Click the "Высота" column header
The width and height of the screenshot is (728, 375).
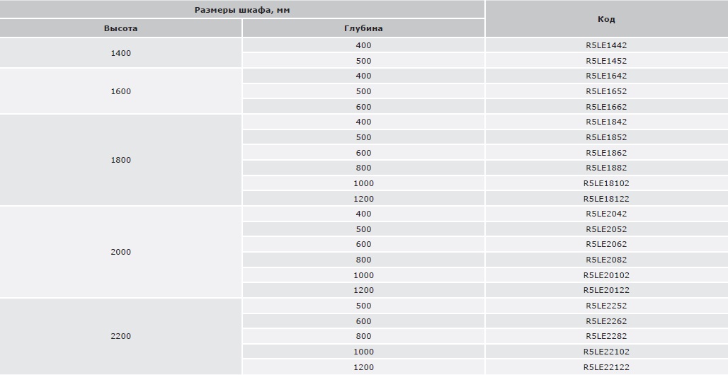[x=121, y=28]
